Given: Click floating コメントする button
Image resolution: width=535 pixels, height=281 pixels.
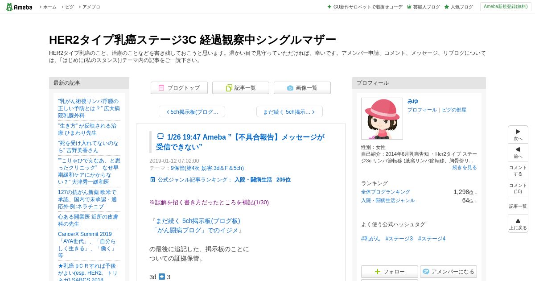Looking at the screenshot, I should coord(518,170).
